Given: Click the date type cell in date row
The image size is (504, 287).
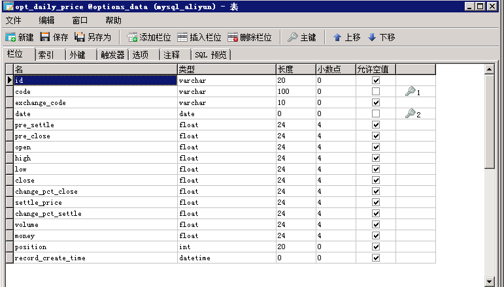Looking at the screenshot, I should click(227, 114).
